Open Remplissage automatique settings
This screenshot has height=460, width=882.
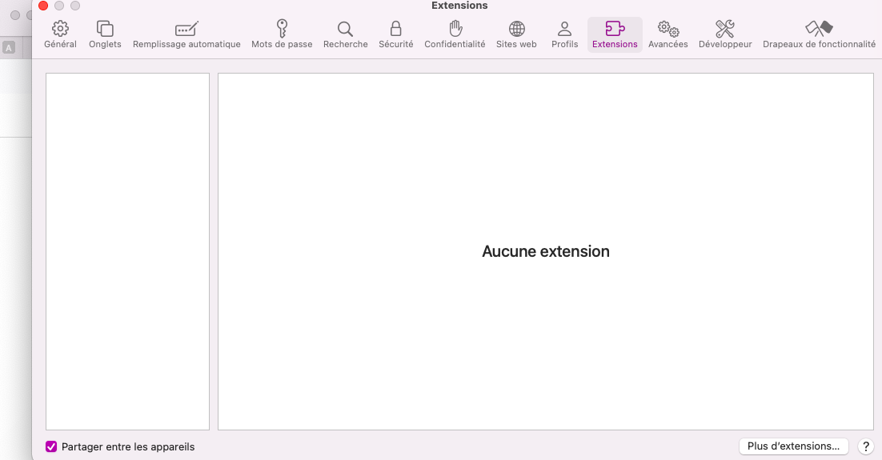point(186,35)
